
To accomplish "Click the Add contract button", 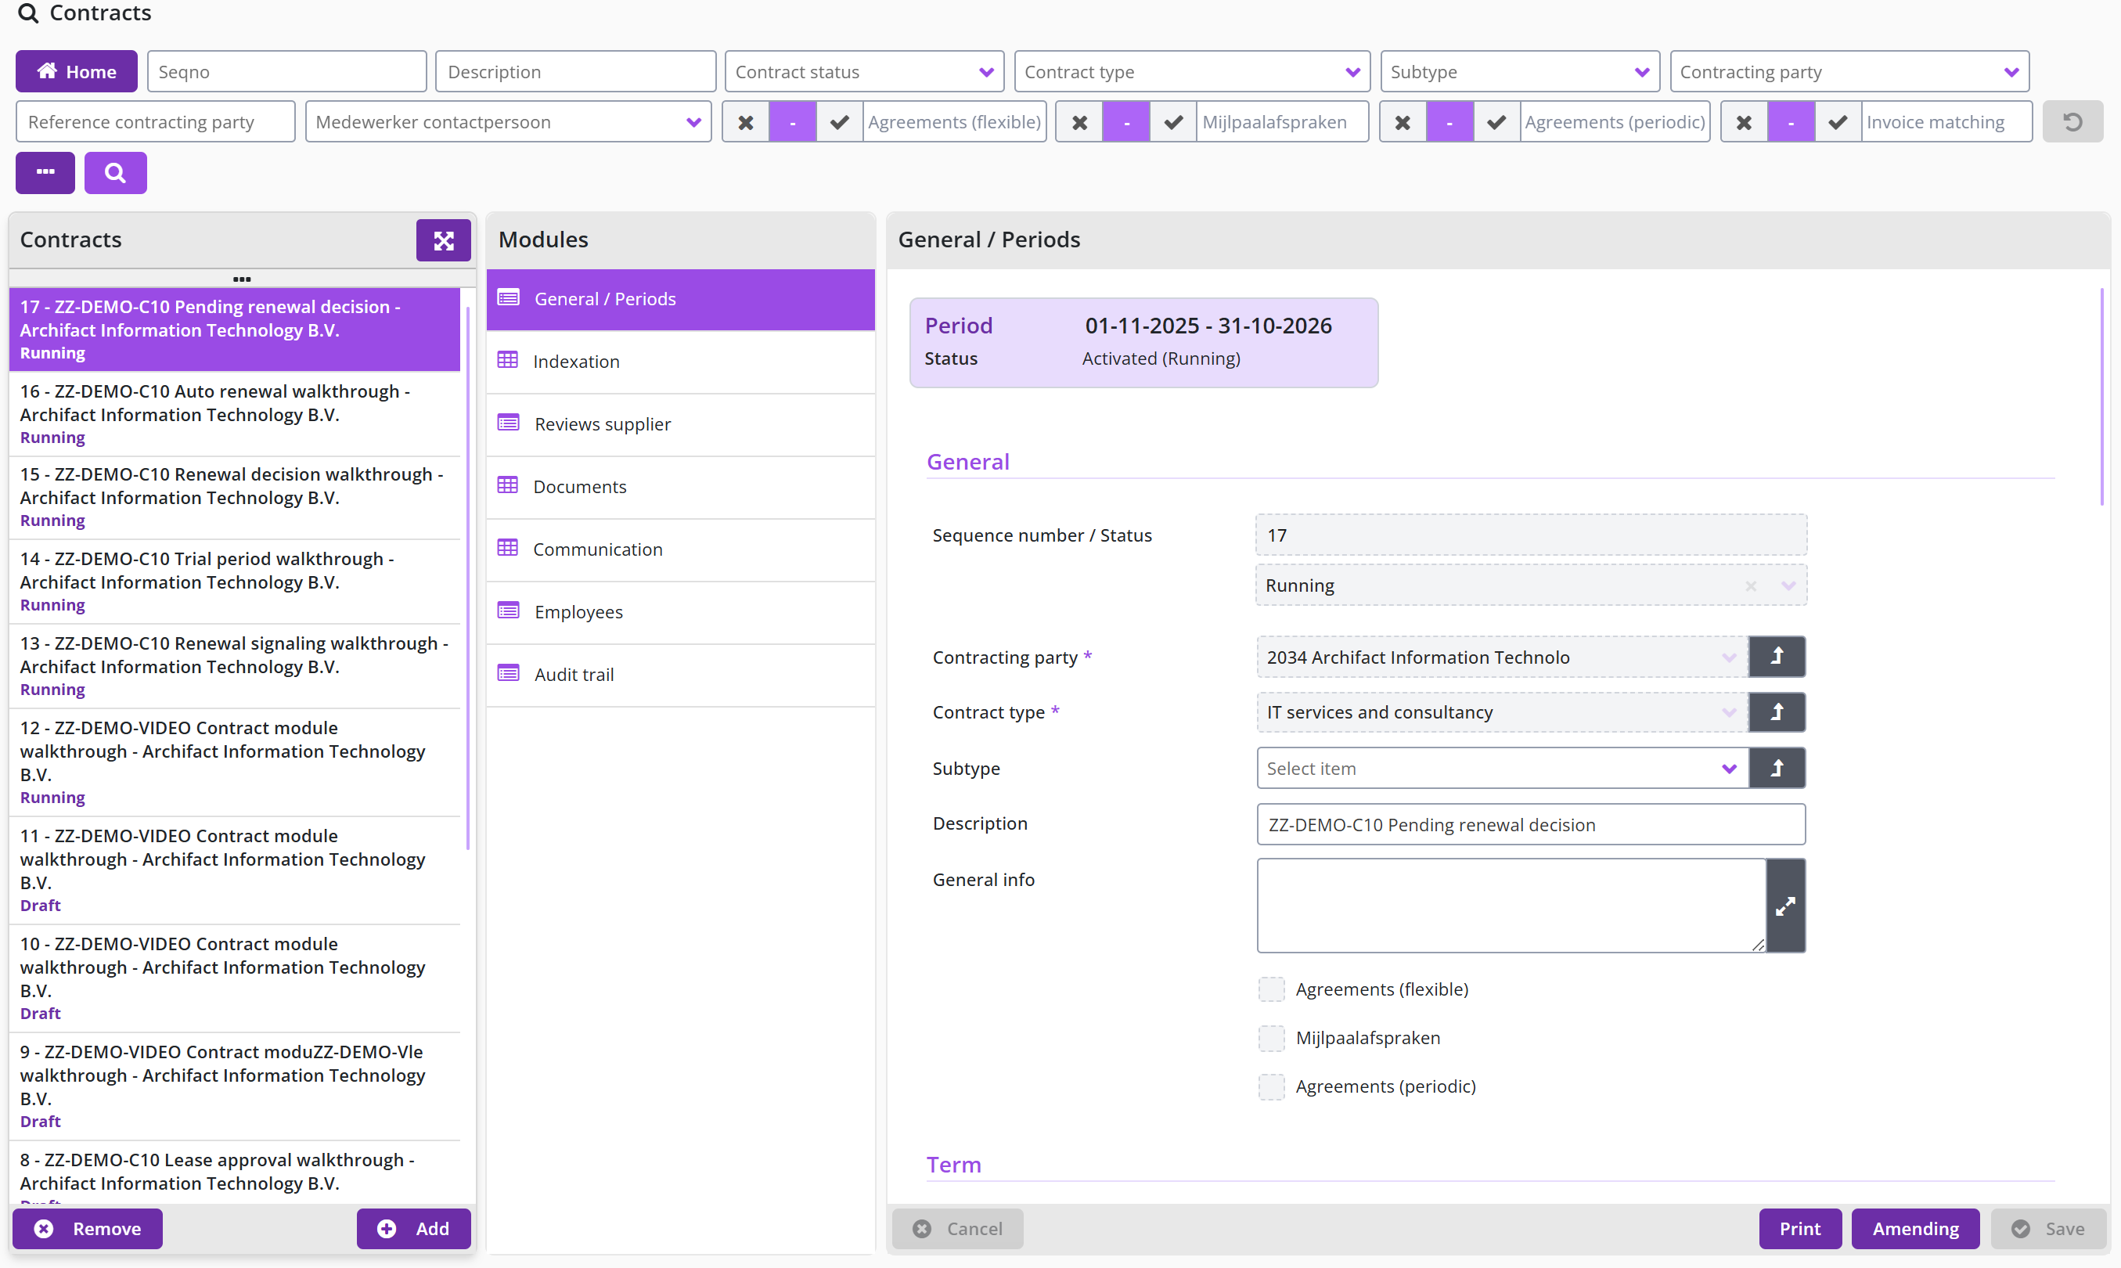I will click(x=414, y=1229).
